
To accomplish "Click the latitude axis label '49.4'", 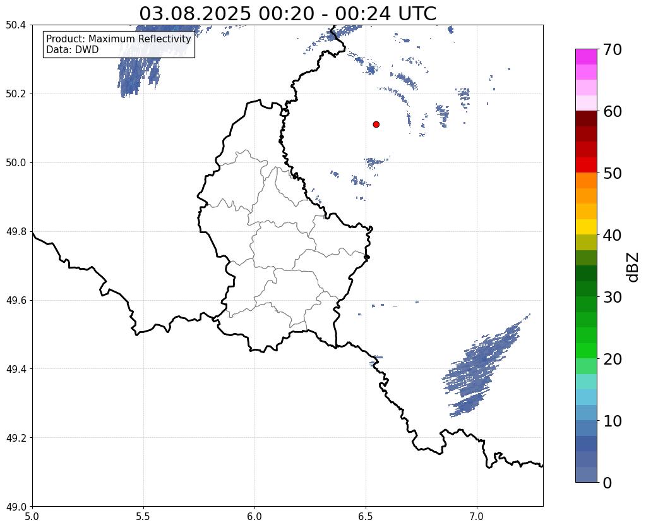I will coord(16,369).
